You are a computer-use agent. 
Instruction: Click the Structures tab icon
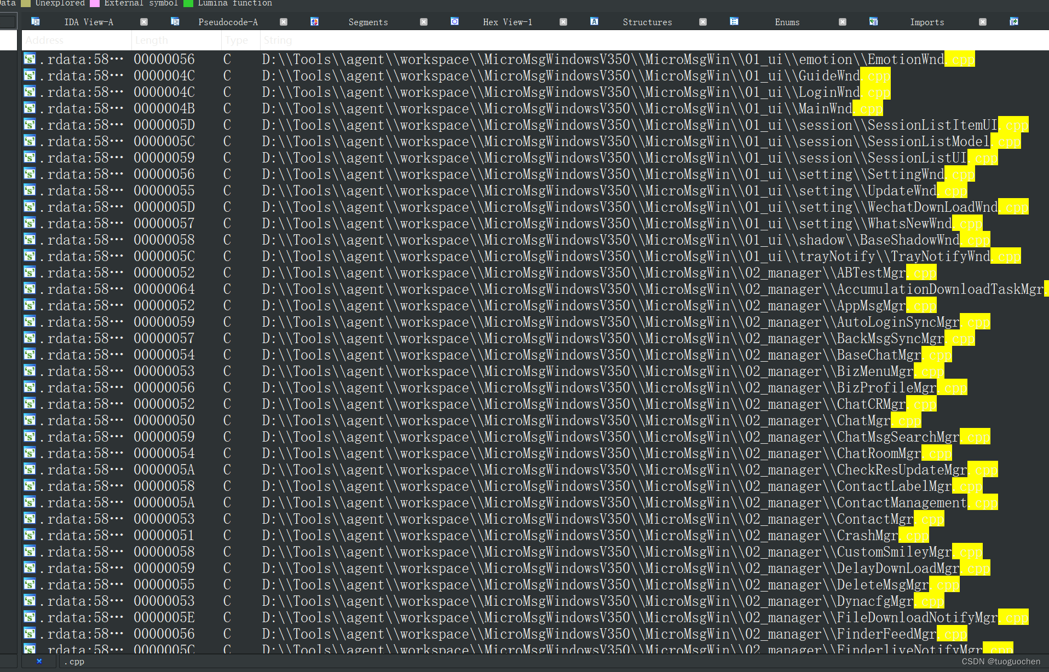pyautogui.click(x=594, y=21)
